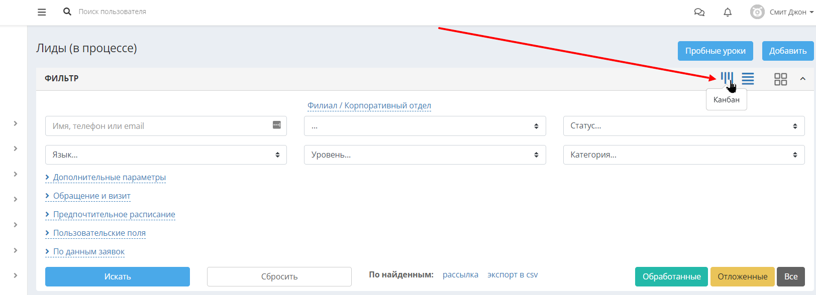Show Все leads

coord(791,276)
